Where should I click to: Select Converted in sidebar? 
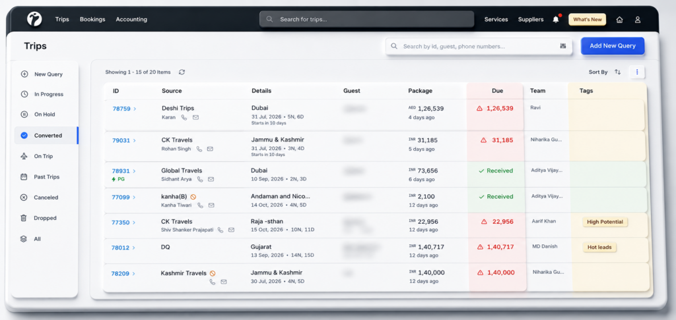(46, 136)
